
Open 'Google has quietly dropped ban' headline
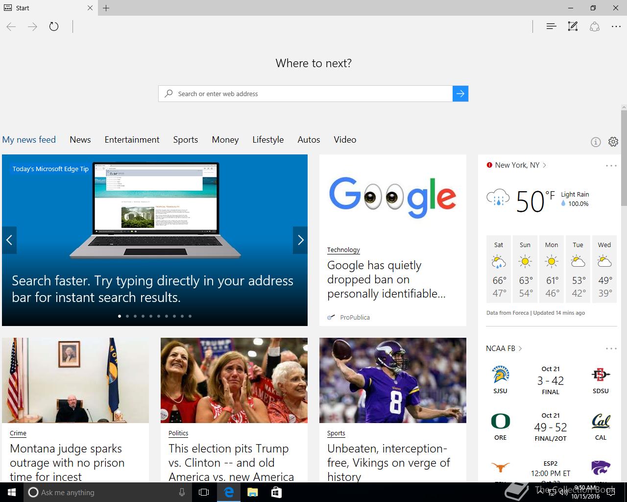386,279
